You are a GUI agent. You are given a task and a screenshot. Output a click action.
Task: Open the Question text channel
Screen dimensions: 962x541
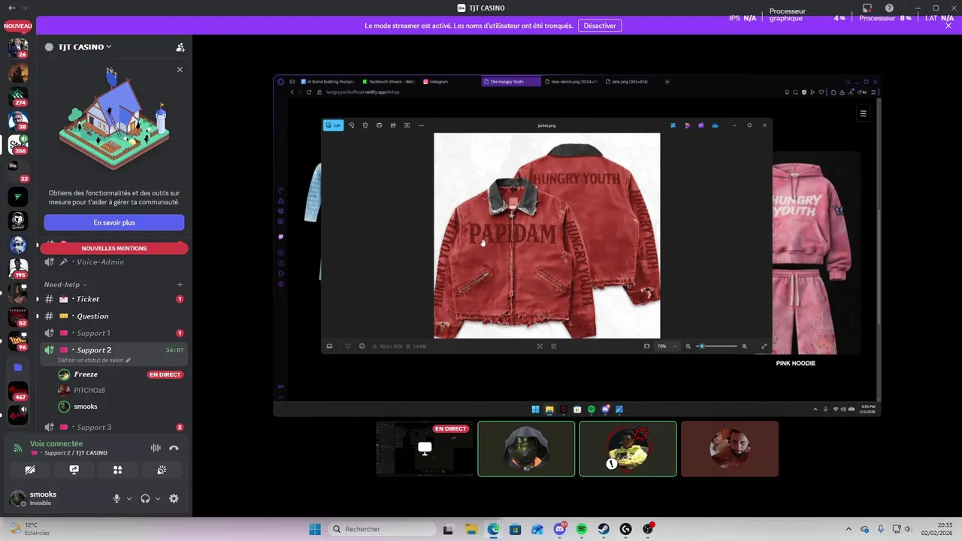114,316
